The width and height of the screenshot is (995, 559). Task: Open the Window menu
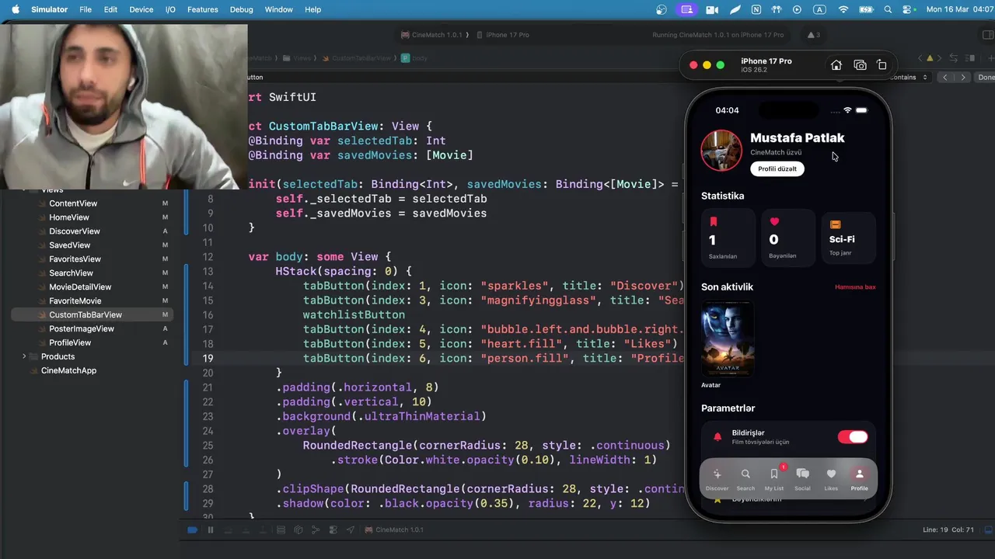(278, 9)
